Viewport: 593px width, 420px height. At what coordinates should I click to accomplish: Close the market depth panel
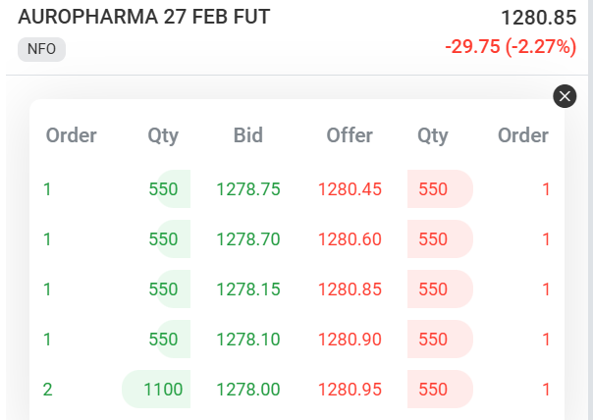pyautogui.click(x=565, y=95)
